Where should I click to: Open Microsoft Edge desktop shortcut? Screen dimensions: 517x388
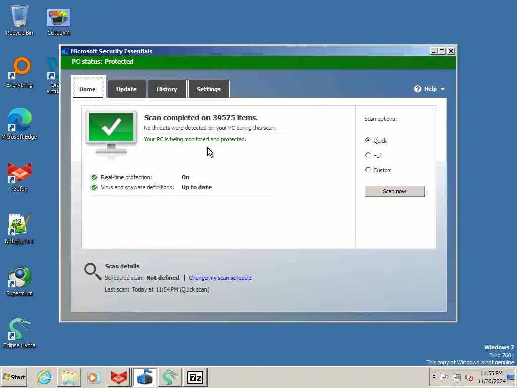pos(19,124)
